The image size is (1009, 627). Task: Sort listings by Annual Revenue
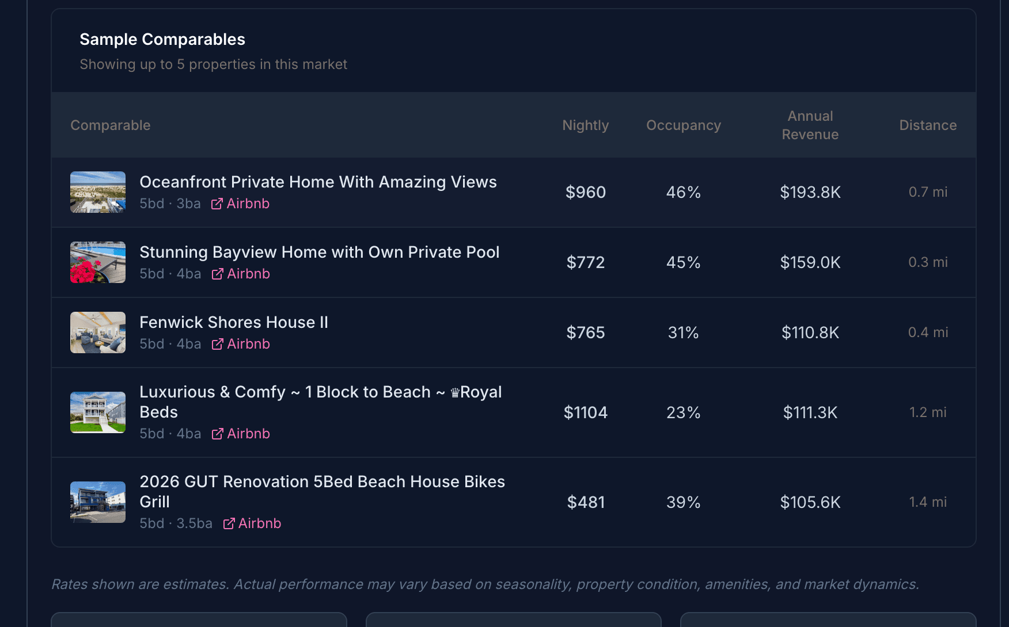pyautogui.click(x=810, y=125)
